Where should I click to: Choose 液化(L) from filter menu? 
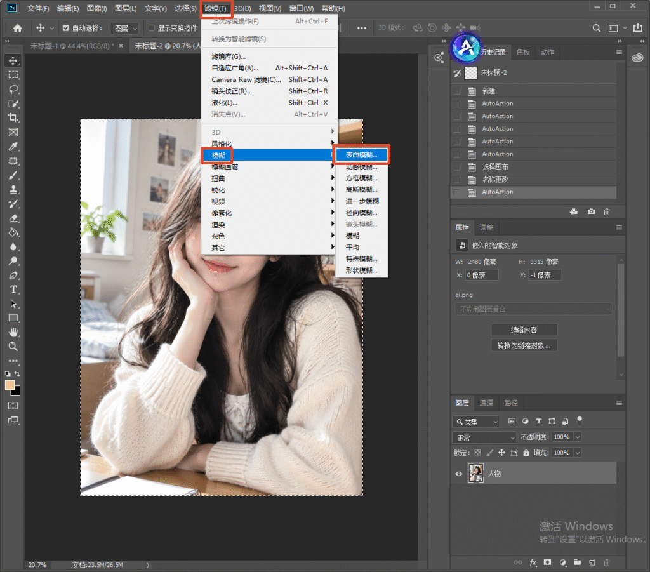click(x=269, y=102)
